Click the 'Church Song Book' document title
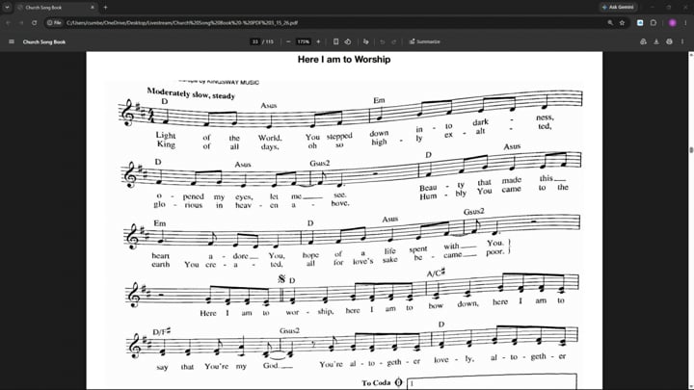The height and width of the screenshot is (390, 694). click(44, 42)
